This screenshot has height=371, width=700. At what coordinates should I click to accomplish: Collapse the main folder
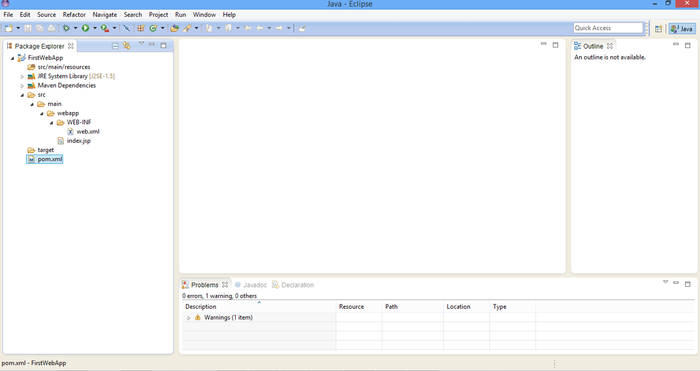[32, 104]
